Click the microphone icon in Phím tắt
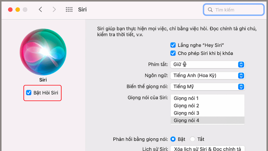The width and height of the screenshot is (268, 151). 185,64
